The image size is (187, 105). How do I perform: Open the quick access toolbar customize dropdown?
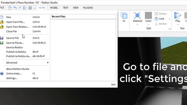click(x=34, y=8)
